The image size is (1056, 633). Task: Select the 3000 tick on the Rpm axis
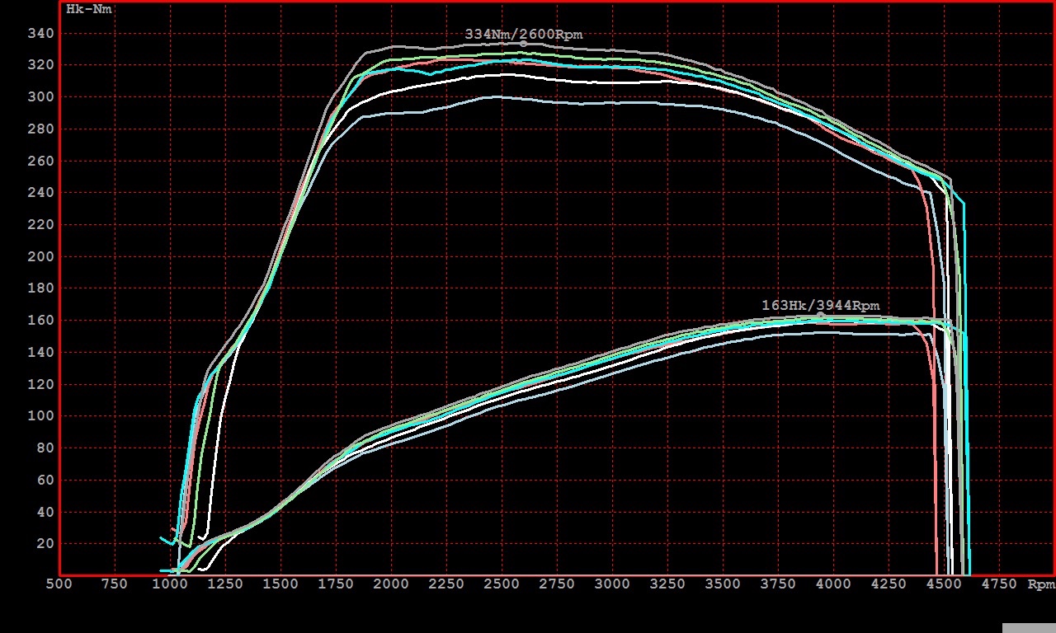612,584
